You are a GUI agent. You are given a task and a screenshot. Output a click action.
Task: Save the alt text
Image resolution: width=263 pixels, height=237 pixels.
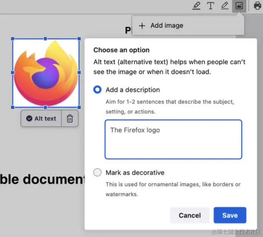[x=230, y=215]
